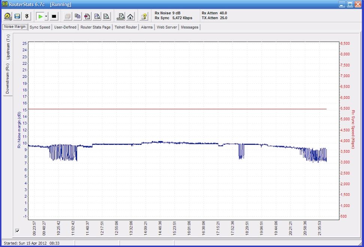364x247 pixels.
Task: Open the configuration gear icon
Action: pyautogui.click(x=7, y=16)
